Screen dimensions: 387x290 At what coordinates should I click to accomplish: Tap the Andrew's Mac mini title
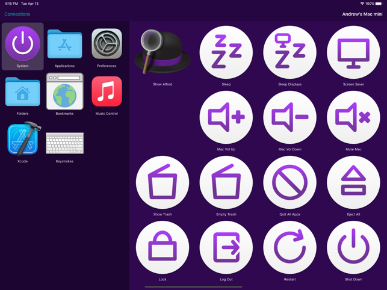pos(362,14)
